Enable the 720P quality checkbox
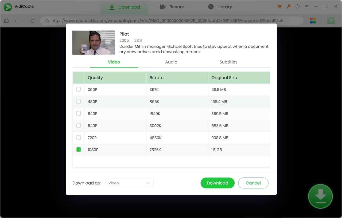 [x=79, y=137]
